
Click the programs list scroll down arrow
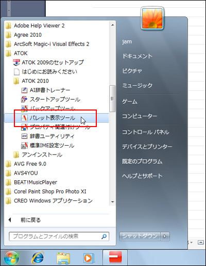coord(113,201)
